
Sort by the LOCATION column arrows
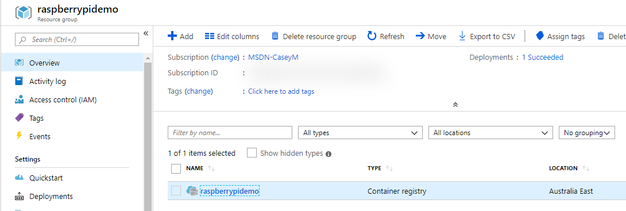tap(586, 168)
